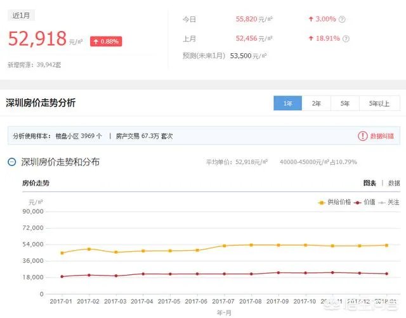Click the 年-月 axis title
Image resolution: width=406 pixels, height=318 pixels.
pos(224,313)
